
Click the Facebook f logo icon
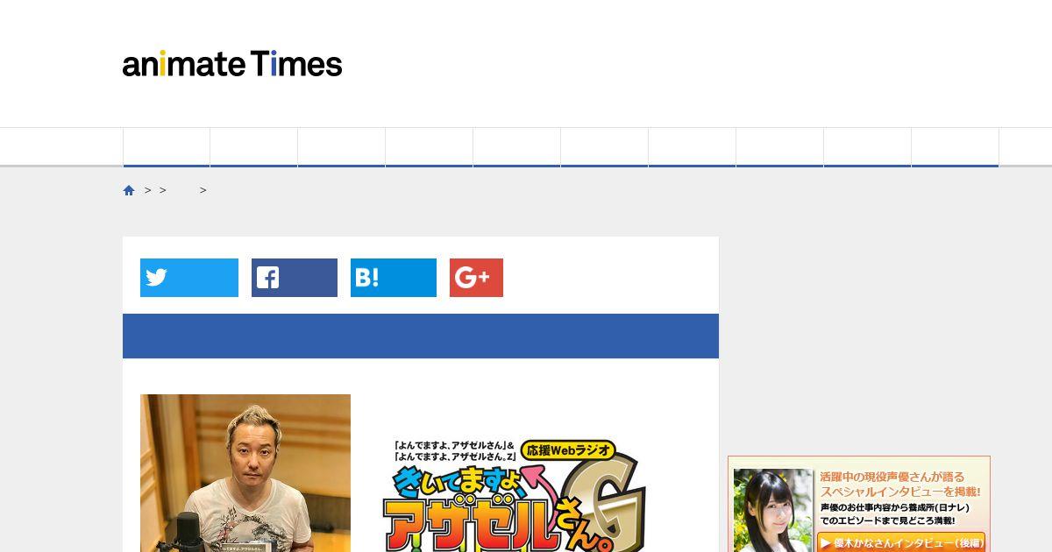[267, 278]
